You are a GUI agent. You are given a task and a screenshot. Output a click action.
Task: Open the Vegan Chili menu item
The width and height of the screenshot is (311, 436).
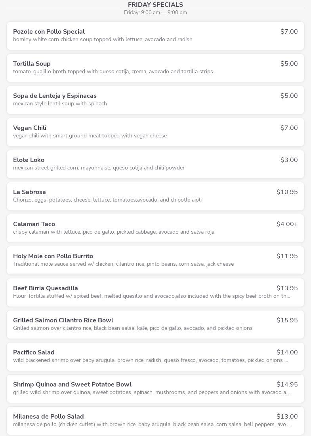coord(30,128)
